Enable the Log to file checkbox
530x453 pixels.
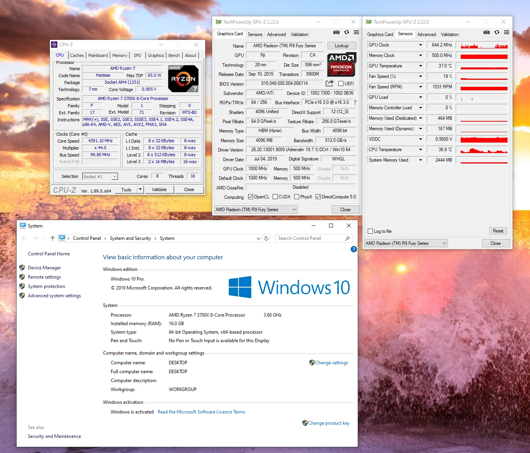[370, 231]
